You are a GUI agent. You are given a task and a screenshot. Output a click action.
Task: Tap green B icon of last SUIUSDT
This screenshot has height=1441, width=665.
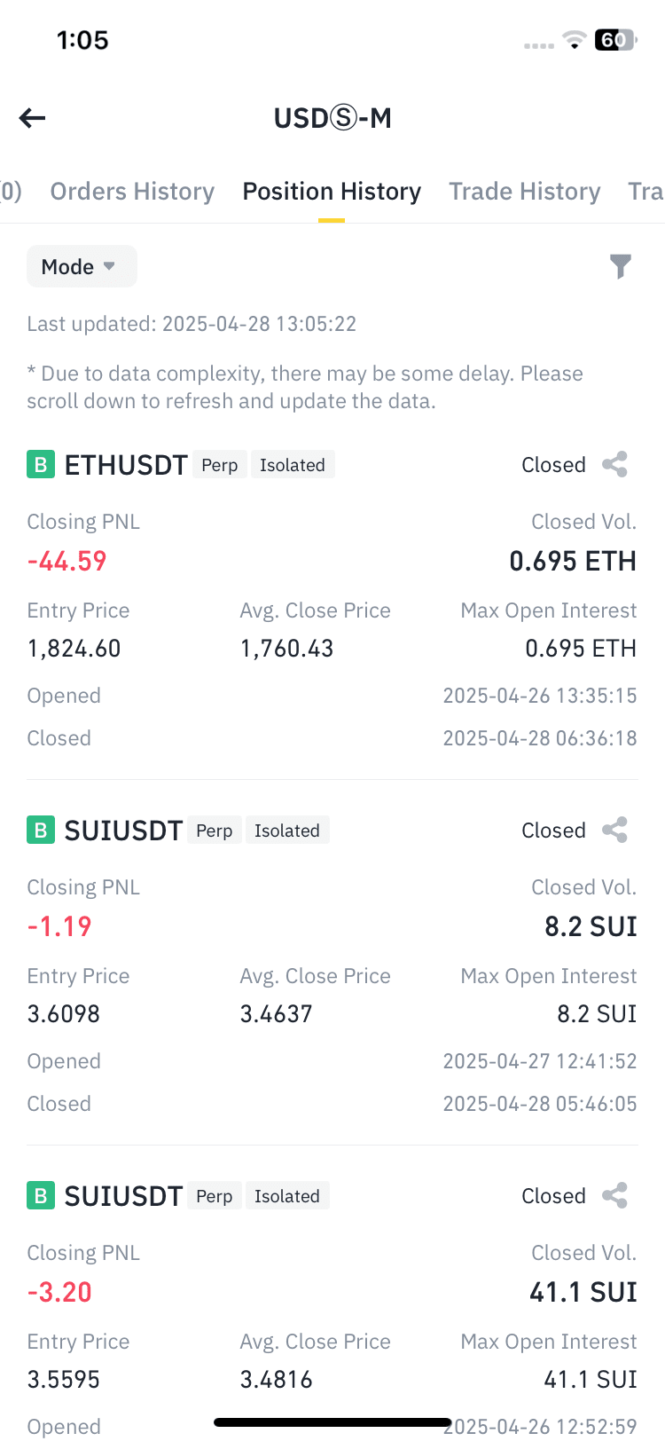pyautogui.click(x=41, y=1196)
